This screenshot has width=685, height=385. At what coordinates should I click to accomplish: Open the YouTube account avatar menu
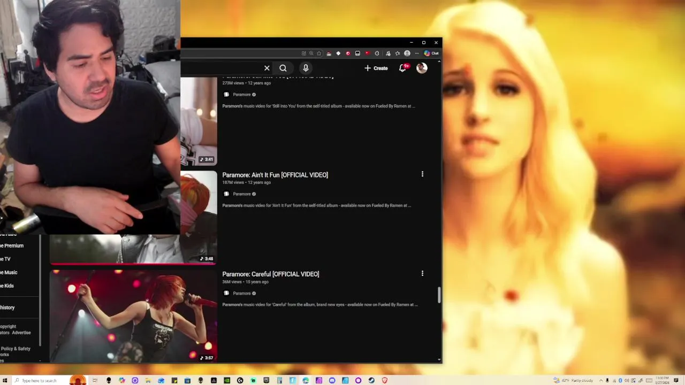[x=422, y=68]
